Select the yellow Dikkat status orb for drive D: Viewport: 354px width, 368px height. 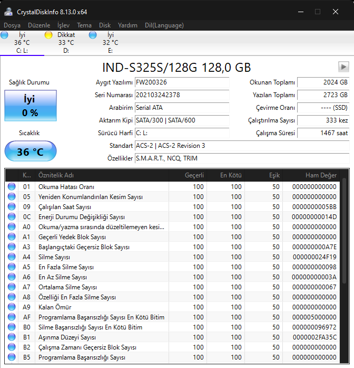[x=48, y=35]
